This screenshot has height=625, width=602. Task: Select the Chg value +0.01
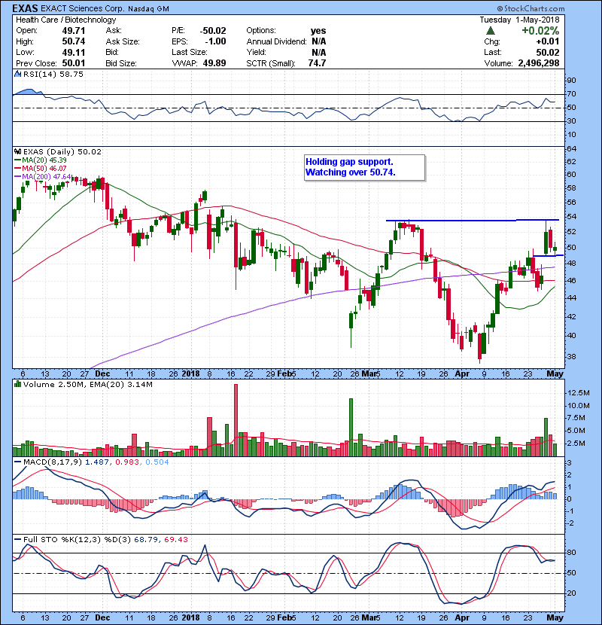(x=547, y=41)
